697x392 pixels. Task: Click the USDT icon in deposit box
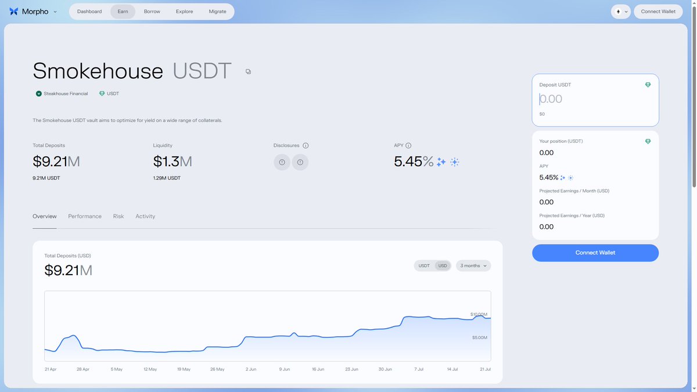point(648,85)
